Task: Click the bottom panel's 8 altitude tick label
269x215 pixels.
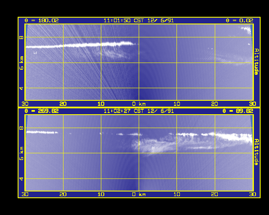Action: (x=21, y=128)
